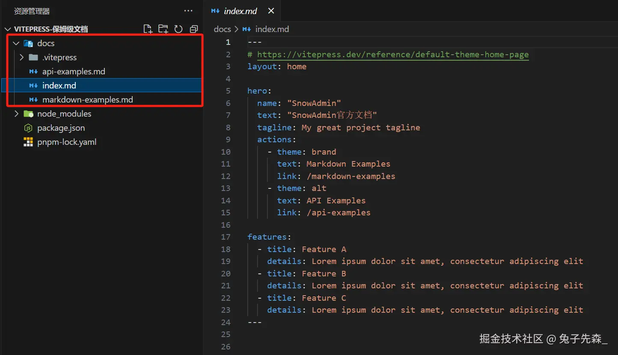The height and width of the screenshot is (355, 618).
Task: Click the New File icon in explorer
Action: 148,29
